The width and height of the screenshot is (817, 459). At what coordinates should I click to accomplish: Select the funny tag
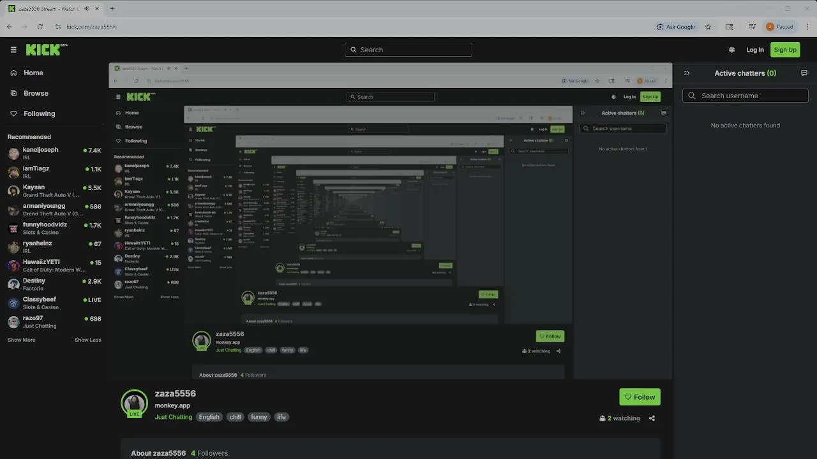(x=259, y=417)
